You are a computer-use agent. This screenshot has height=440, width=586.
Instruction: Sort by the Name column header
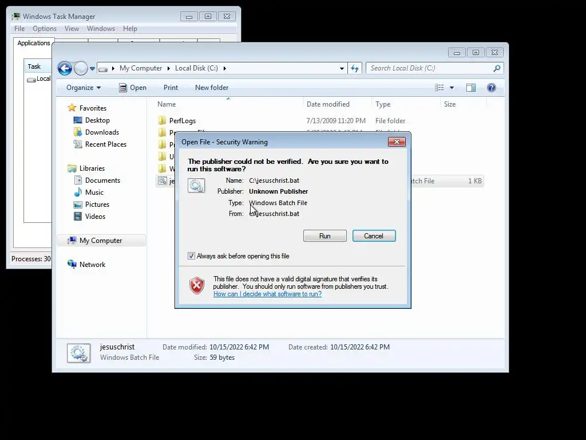pos(228,104)
